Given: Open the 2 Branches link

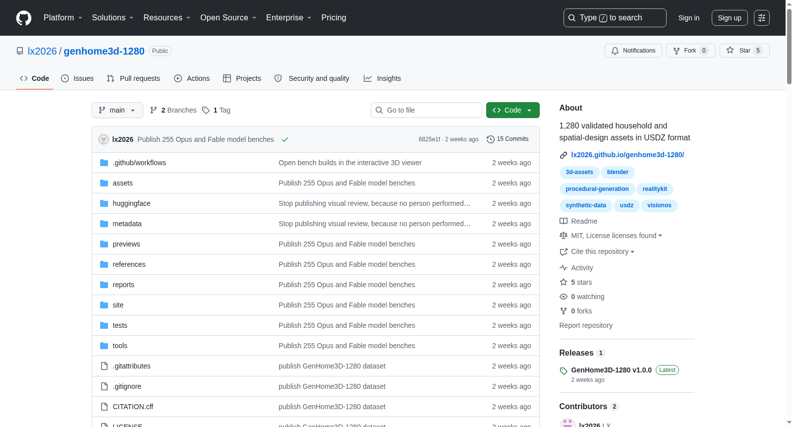Looking at the screenshot, I should tap(173, 110).
